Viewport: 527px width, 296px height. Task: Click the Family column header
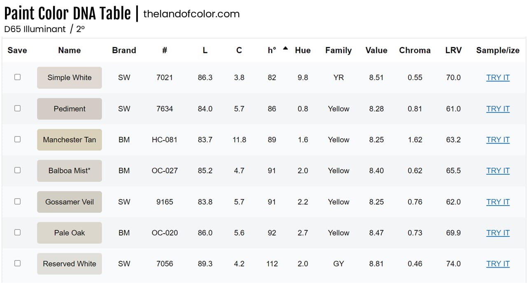pyautogui.click(x=338, y=51)
